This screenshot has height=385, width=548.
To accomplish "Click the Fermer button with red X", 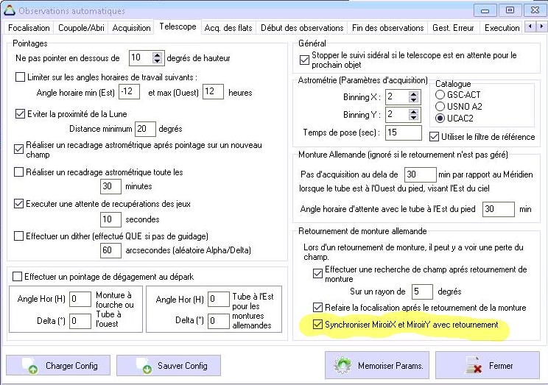I will click(487, 365).
